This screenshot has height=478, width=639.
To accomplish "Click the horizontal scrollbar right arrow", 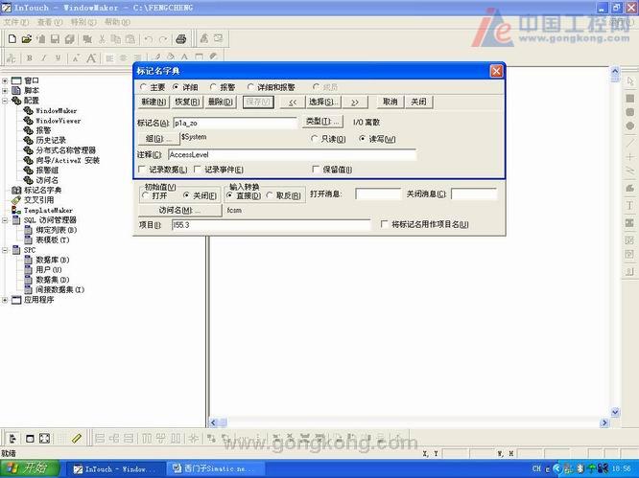I will 604,422.
